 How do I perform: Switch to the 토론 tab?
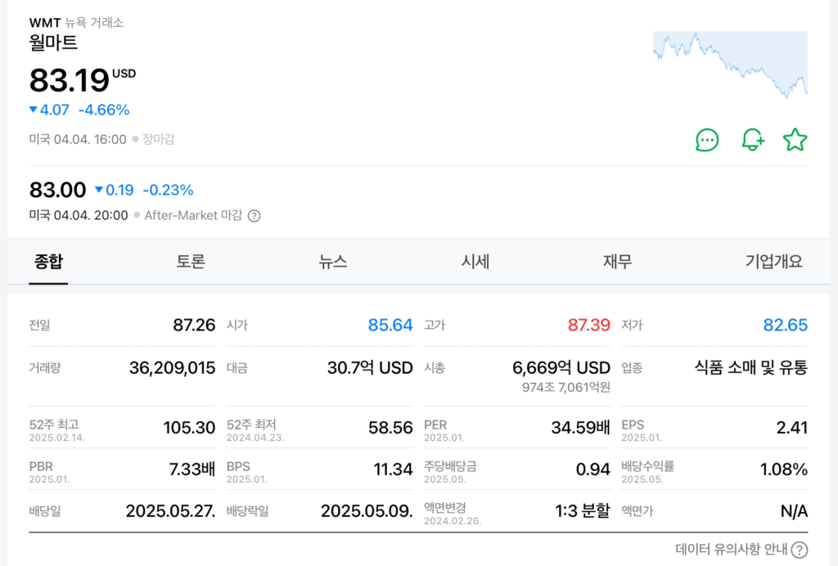click(x=190, y=262)
